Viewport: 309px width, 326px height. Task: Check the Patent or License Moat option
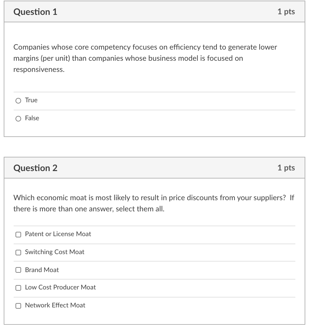[x=18, y=235]
